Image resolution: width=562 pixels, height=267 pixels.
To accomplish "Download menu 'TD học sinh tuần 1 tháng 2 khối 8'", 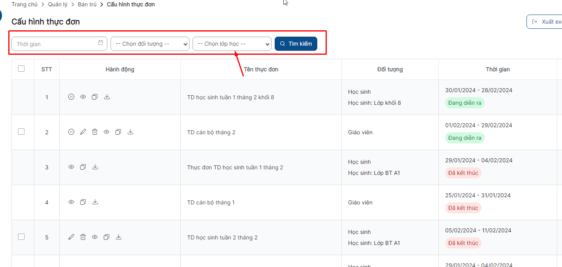I will [x=107, y=97].
